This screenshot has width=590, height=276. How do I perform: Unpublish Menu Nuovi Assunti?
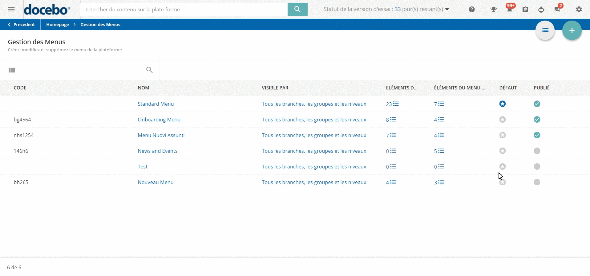click(537, 135)
